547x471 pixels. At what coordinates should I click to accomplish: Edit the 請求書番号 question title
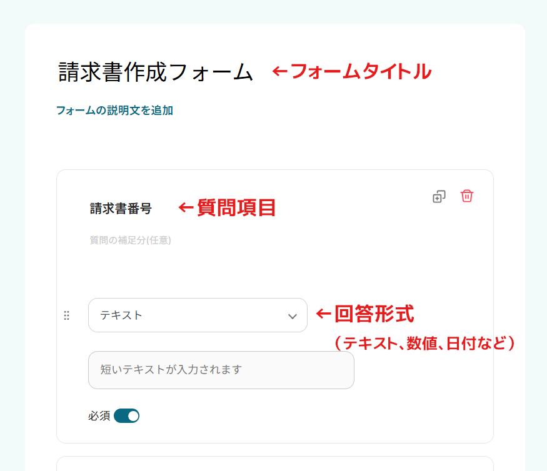tap(121, 209)
